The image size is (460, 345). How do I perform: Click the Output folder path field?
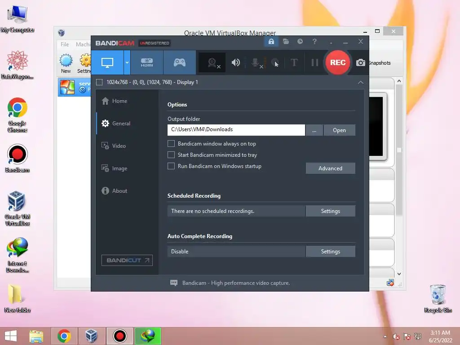pos(236,130)
